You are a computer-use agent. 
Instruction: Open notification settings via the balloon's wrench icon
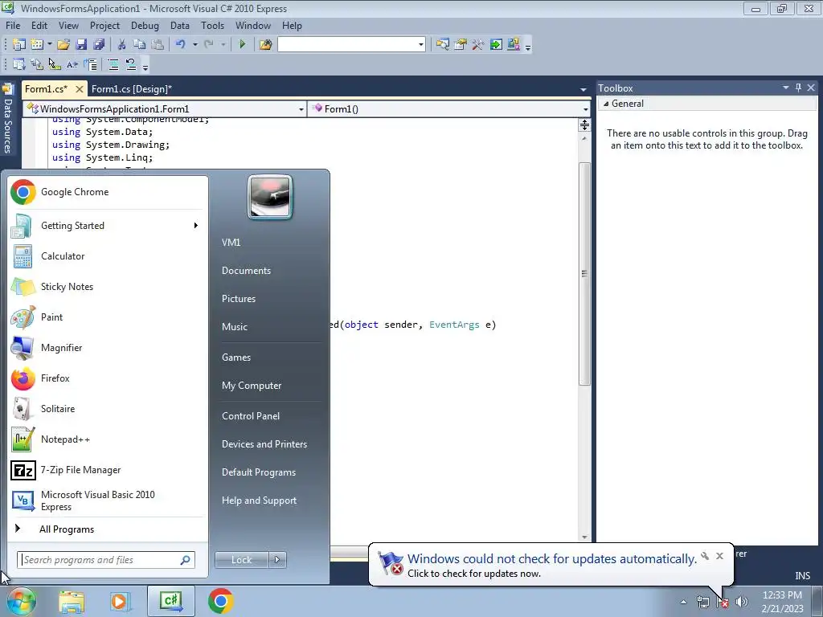click(705, 556)
